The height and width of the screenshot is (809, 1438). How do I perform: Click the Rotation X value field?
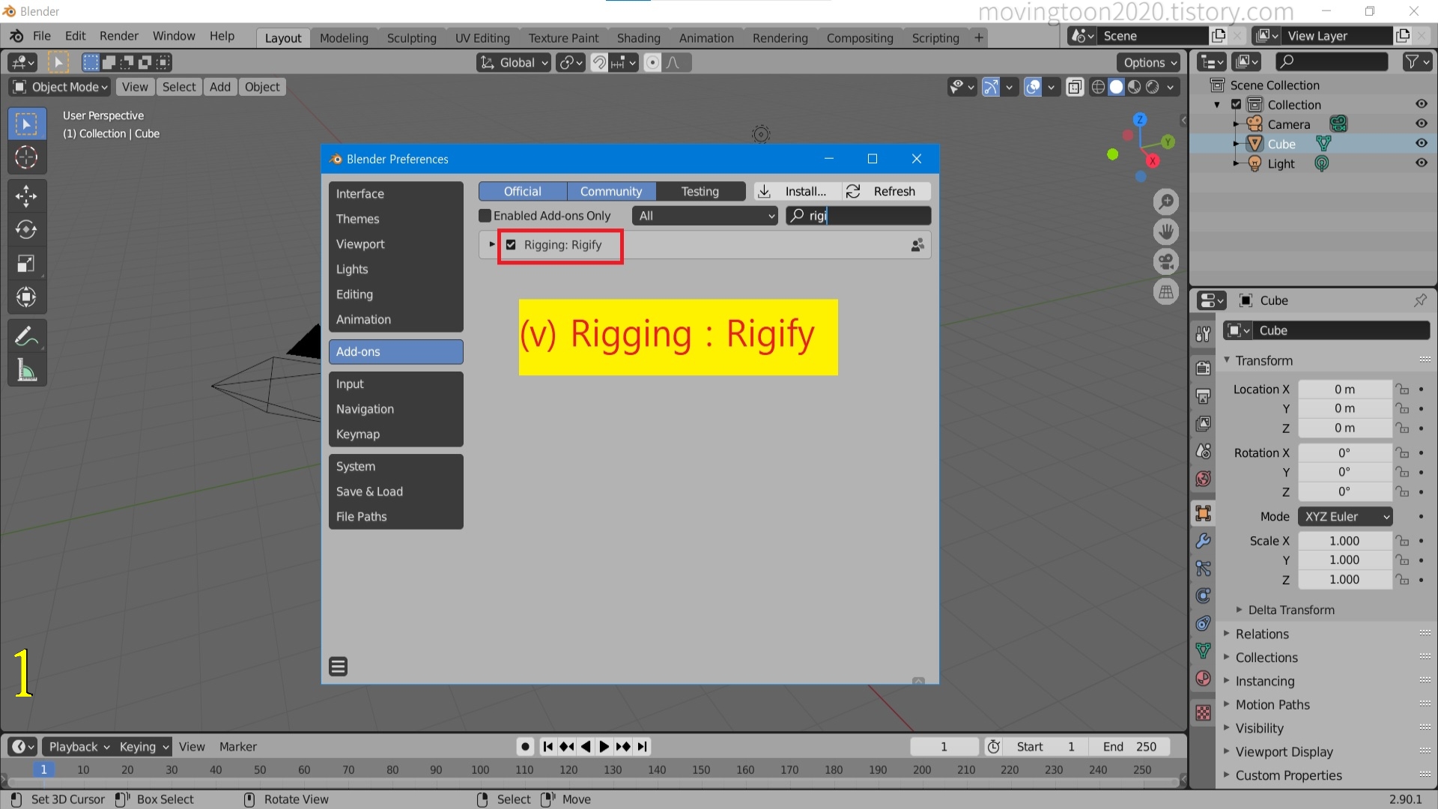(1344, 453)
